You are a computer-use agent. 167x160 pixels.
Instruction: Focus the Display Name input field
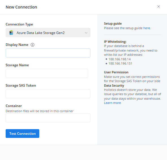[x=48, y=53]
